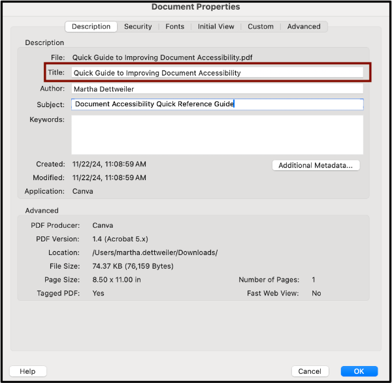Click the Modified date value
This screenshot has height=383, width=392.
point(109,177)
